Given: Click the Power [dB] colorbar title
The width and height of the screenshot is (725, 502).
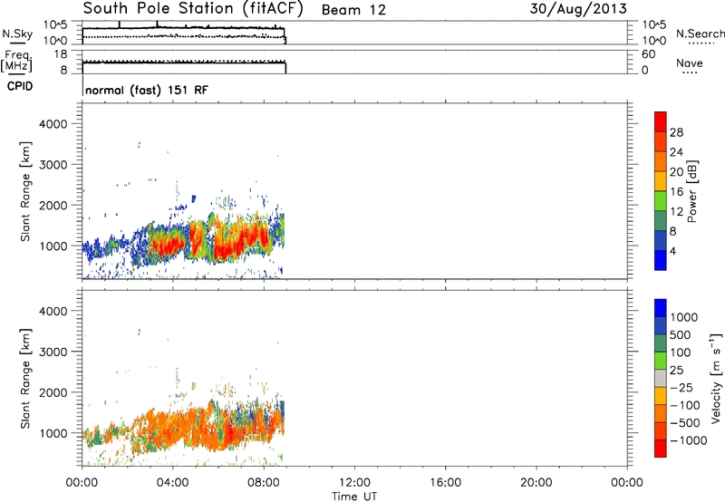Looking at the screenshot, I should 691,191.
